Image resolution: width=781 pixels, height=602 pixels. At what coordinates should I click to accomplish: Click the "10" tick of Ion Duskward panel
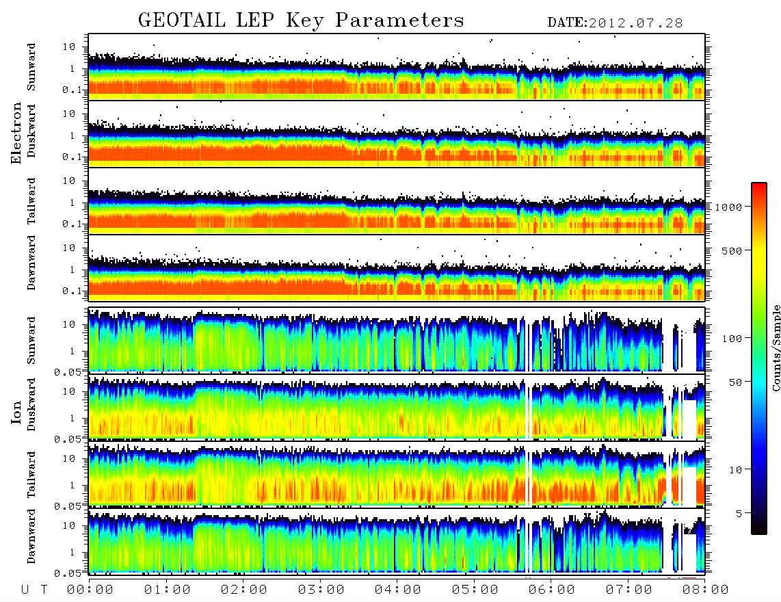69,391
